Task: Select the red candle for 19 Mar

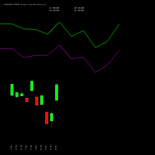Action: [x=37, y=101]
